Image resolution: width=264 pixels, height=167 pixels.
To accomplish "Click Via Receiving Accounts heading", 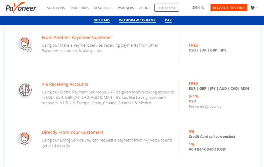I will click(65, 84).
